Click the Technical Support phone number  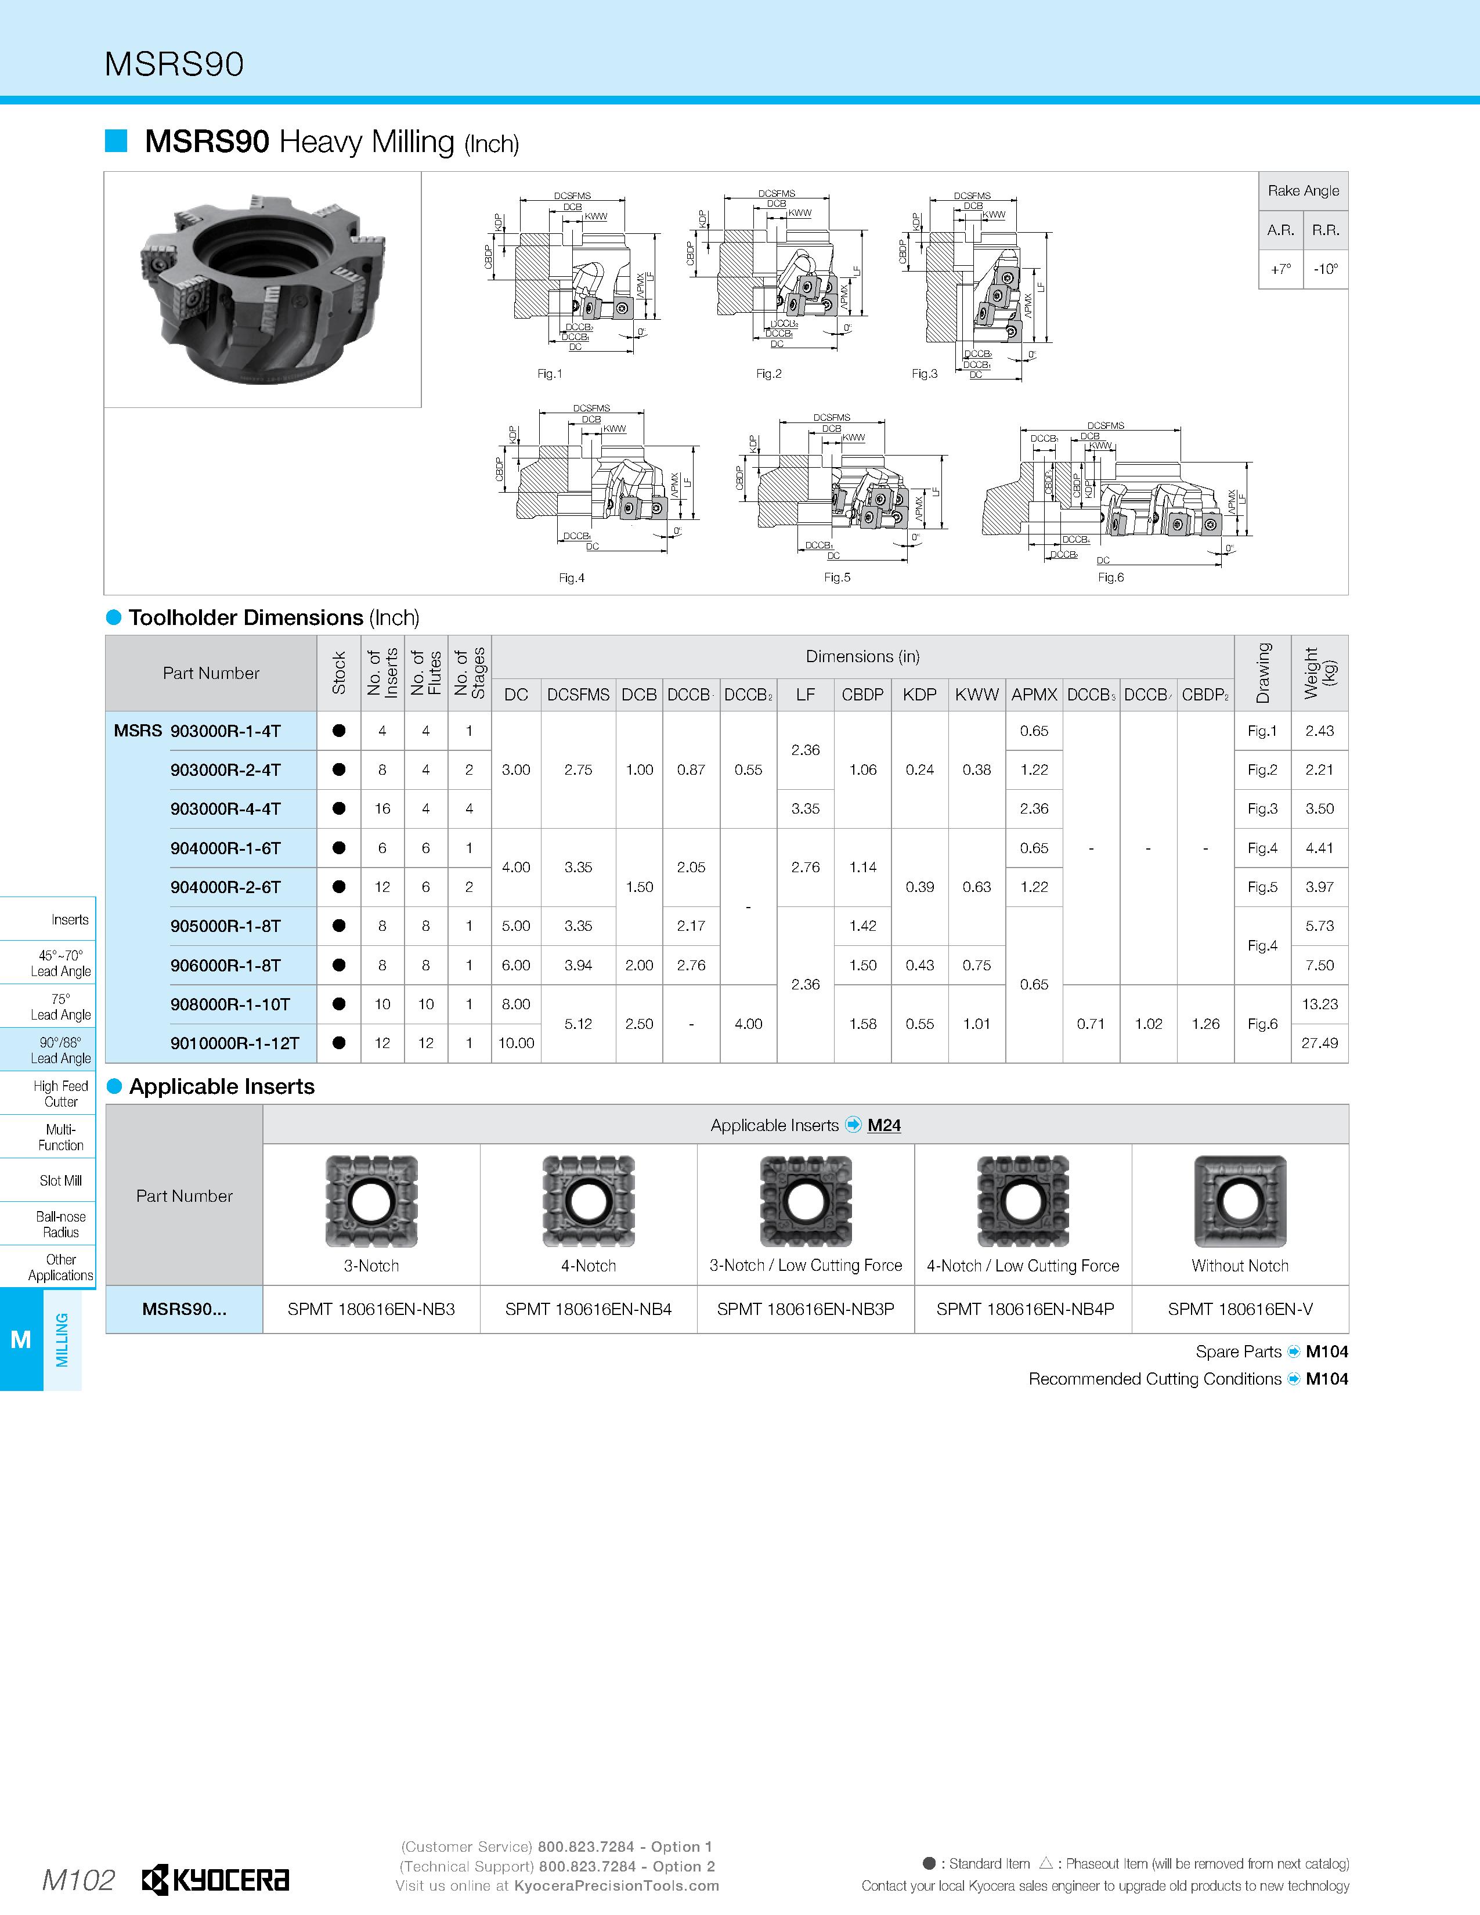click(x=587, y=1866)
